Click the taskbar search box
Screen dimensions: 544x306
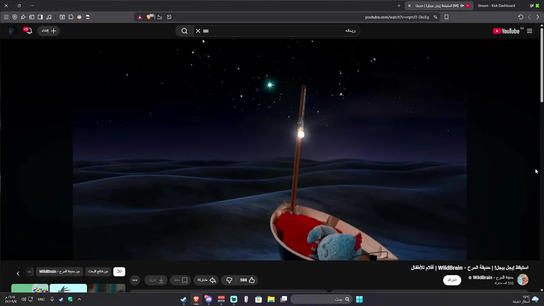(322, 299)
